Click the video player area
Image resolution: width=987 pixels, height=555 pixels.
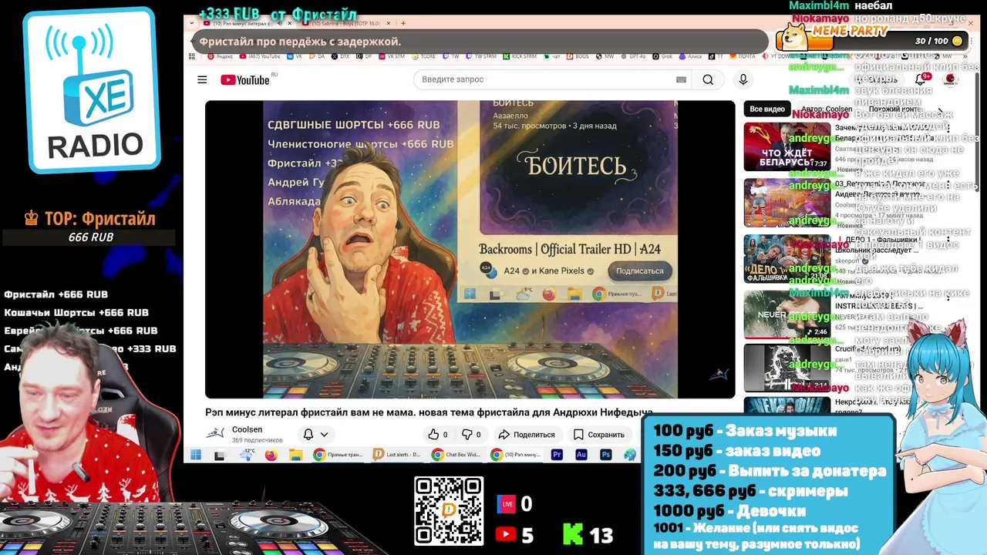[470, 249]
